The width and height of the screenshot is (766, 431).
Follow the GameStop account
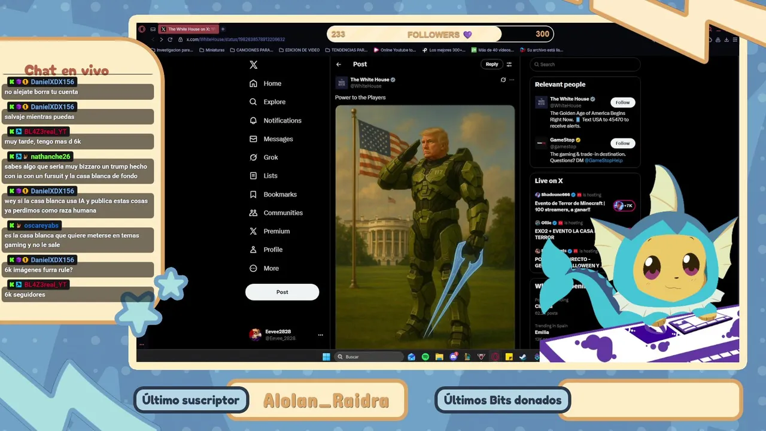623,143
